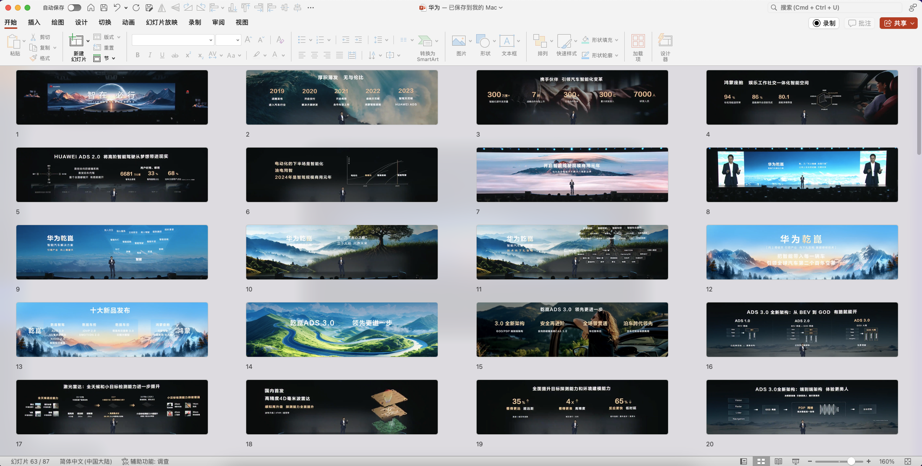Click the Comments (批注) button
Image resolution: width=922 pixels, height=466 pixels.
[x=860, y=23]
